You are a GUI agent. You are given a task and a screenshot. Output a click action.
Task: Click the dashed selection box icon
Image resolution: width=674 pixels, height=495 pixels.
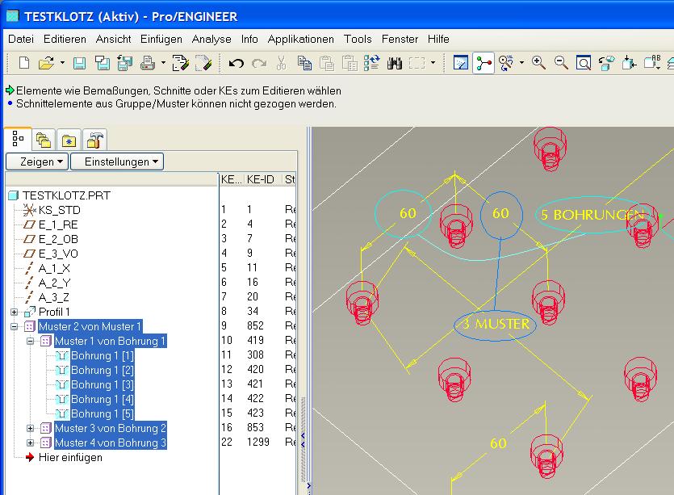coord(417,63)
